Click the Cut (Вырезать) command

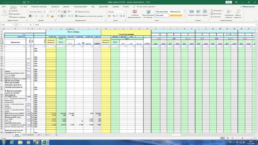13,11
